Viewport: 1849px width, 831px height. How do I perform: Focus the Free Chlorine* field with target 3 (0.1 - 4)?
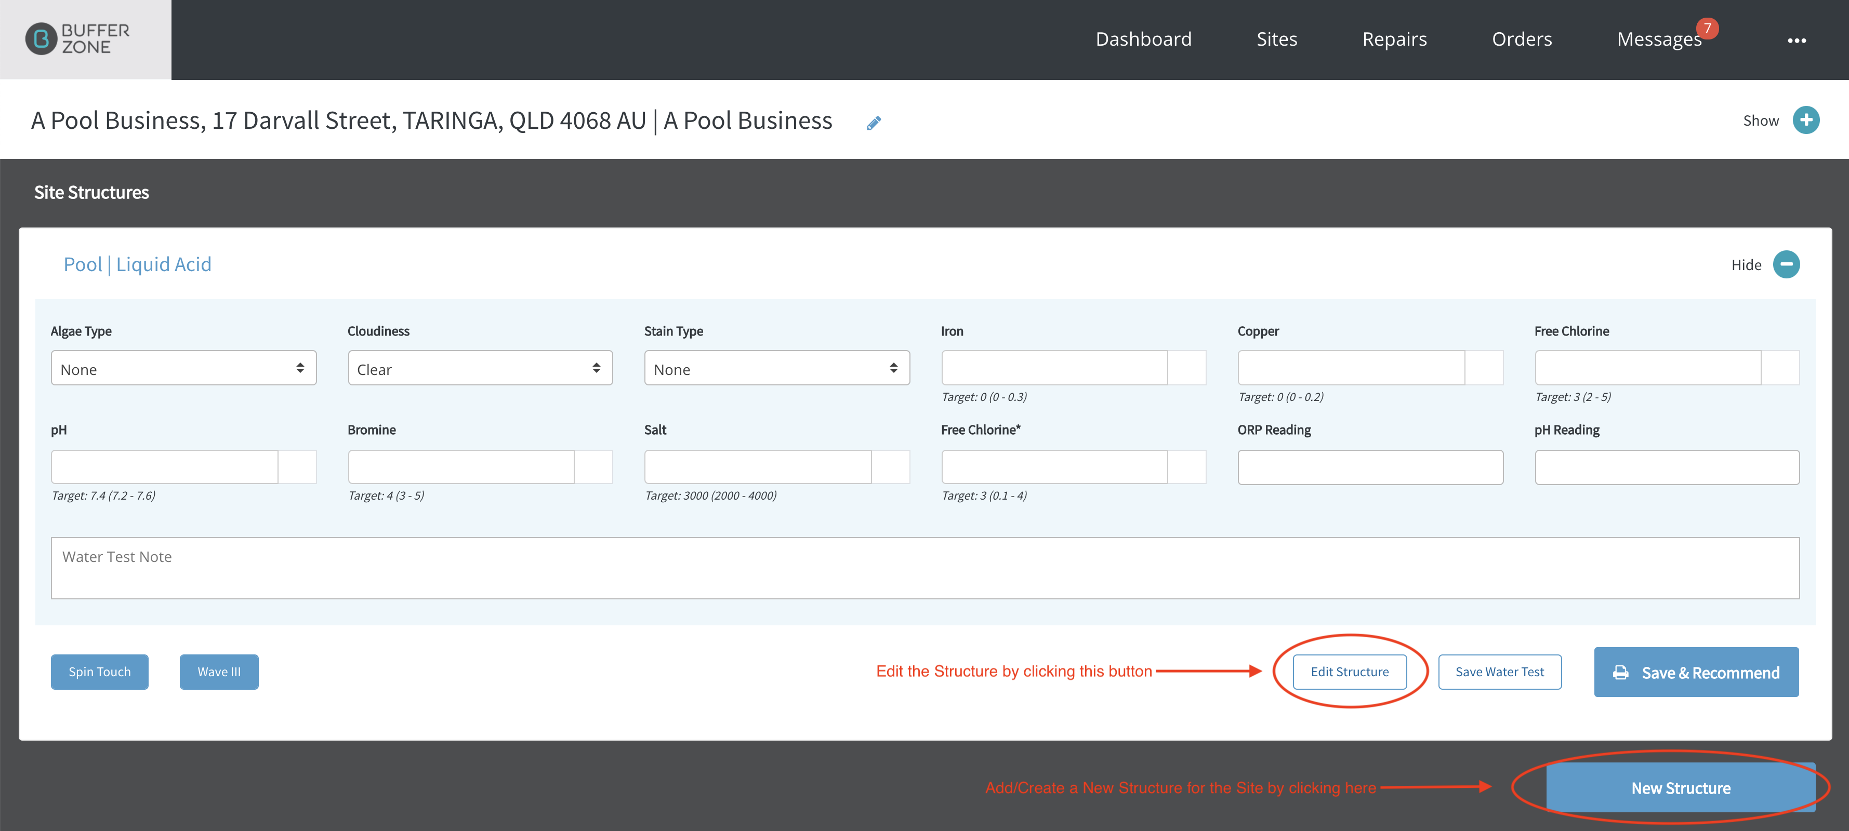pyautogui.click(x=1054, y=467)
